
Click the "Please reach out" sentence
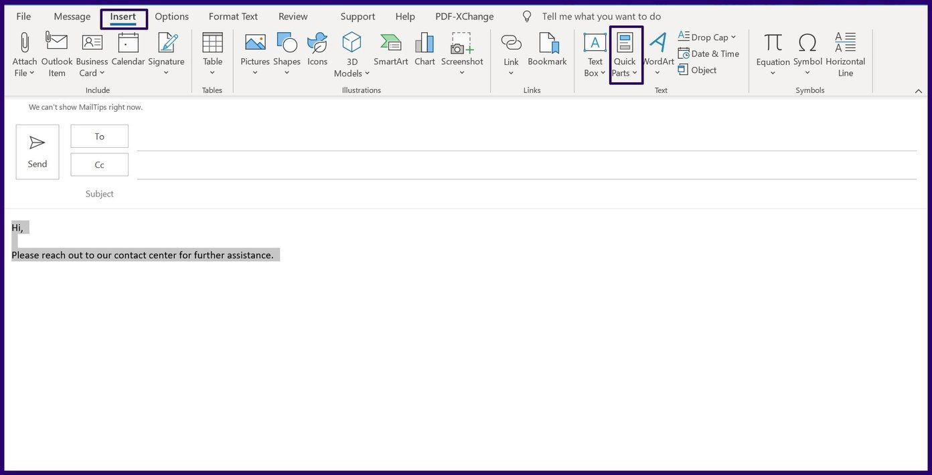click(143, 255)
